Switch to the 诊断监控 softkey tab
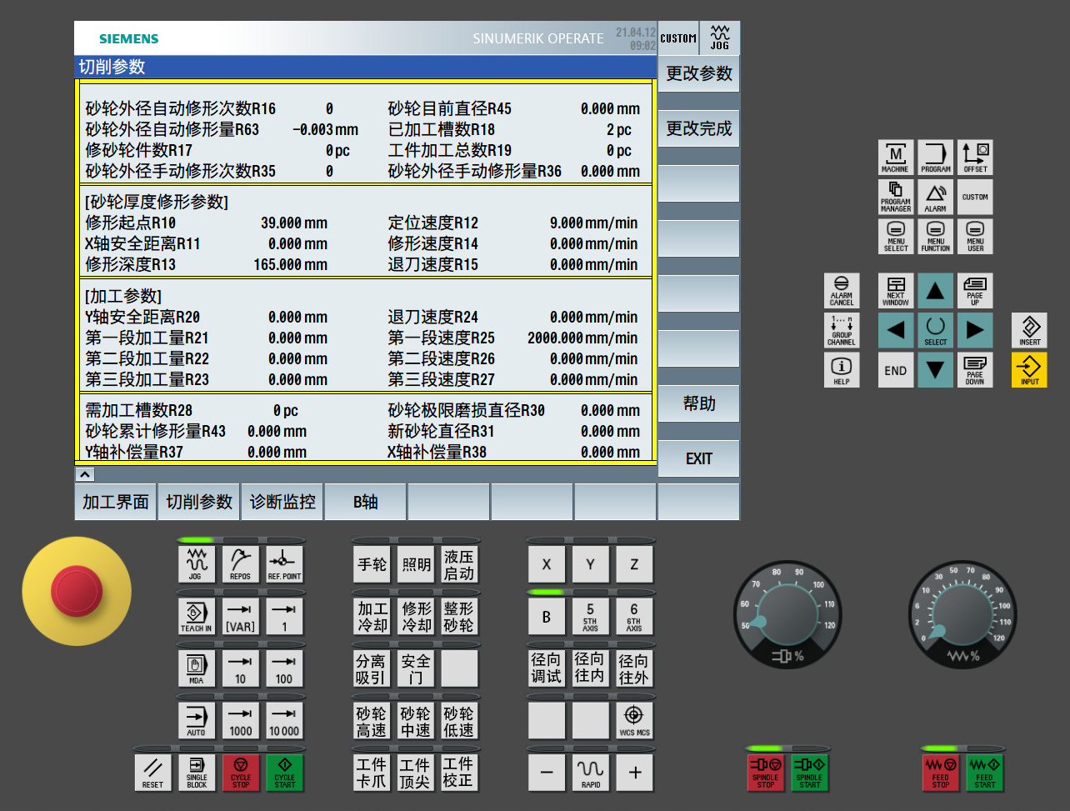The height and width of the screenshot is (811, 1070). [282, 502]
